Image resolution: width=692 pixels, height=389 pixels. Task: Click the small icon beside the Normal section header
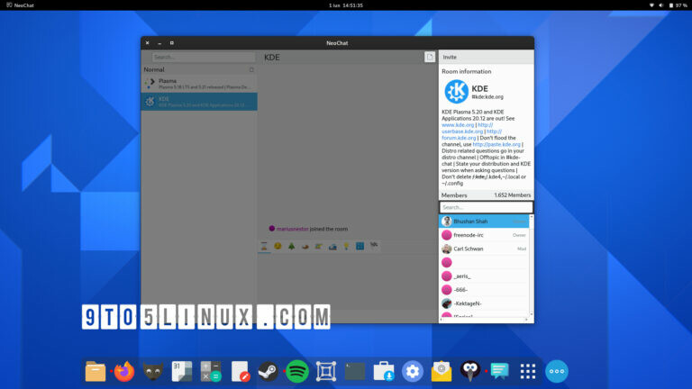[251, 69]
